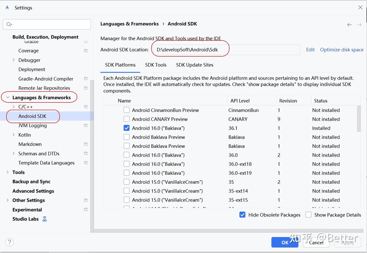
Task: Check Android 15.0 VanillaIceCream 35-ext14 checkbox
Action: pyautogui.click(x=126, y=191)
